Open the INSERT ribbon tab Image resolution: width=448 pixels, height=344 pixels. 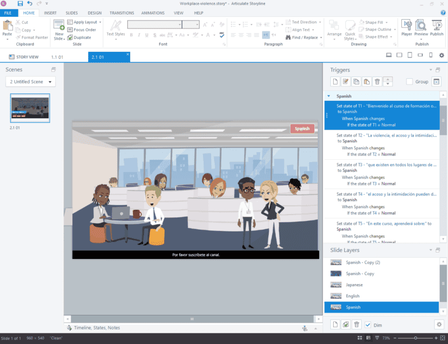coord(50,13)
